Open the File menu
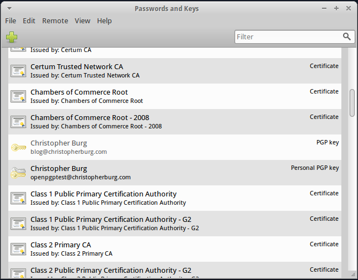358x280 pixels. click(11, 20)
